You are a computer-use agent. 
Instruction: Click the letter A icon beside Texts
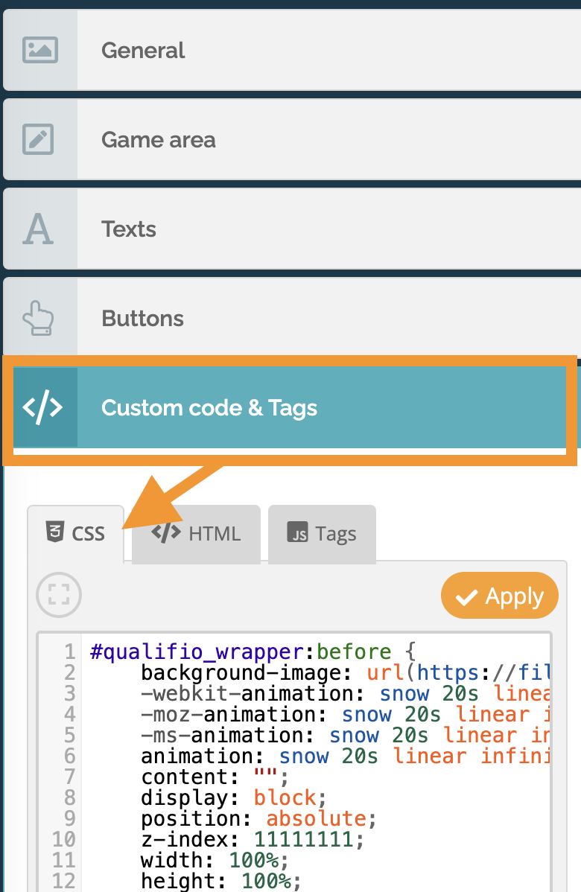38,229
